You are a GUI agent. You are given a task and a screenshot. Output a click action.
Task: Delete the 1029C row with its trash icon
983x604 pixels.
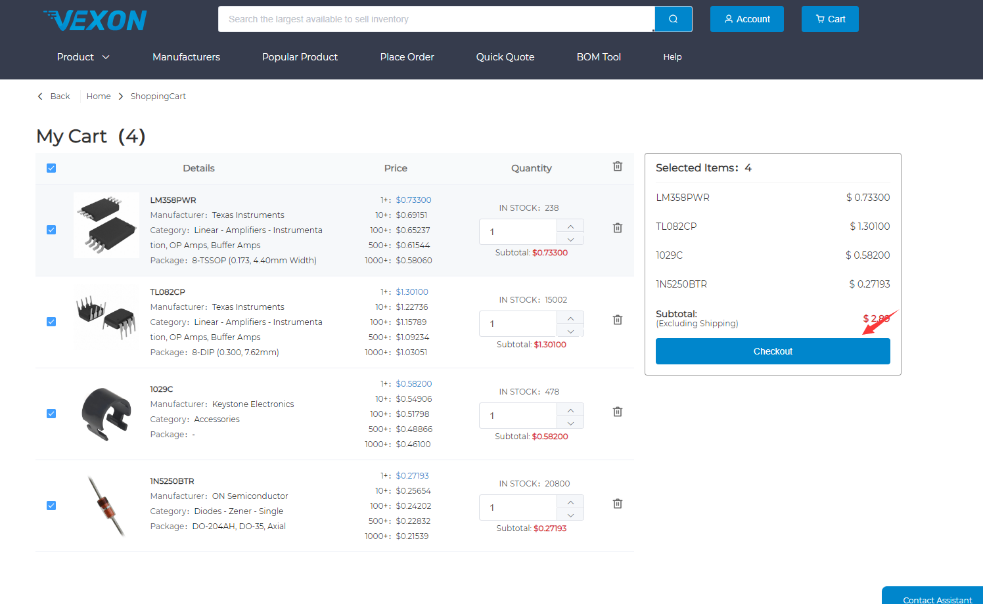pos(618,412)
